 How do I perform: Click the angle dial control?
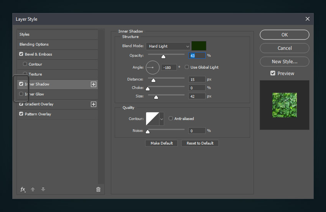tap(152, 67)
